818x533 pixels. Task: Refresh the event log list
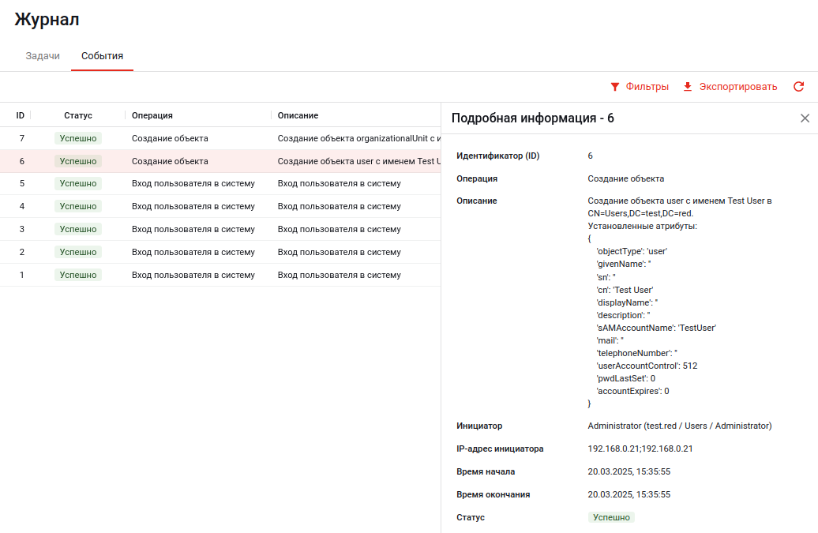coord(798,87)
